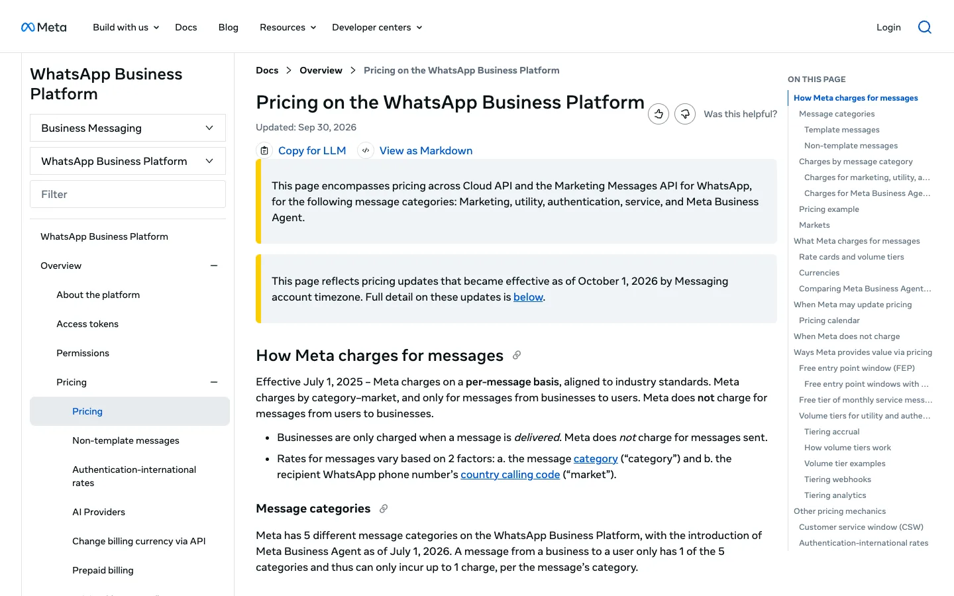Follow the 'below' link in notice
This screenshot has width=954, height=596.
[x=528, y=297]
